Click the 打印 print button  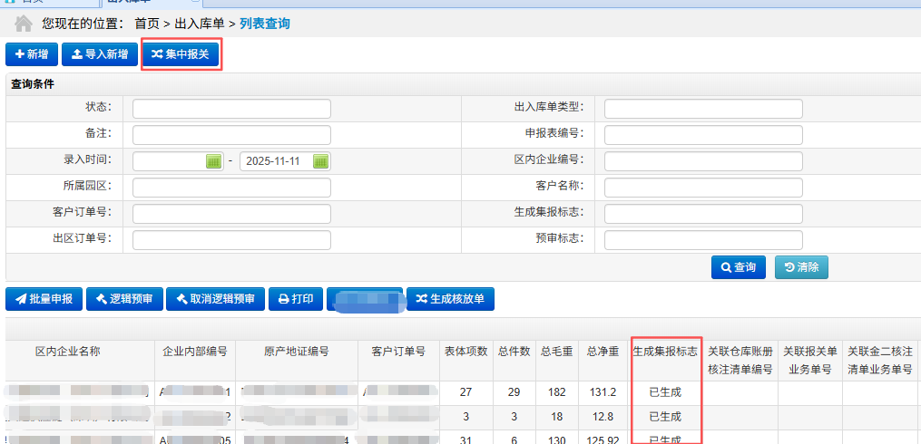(295, 299)
